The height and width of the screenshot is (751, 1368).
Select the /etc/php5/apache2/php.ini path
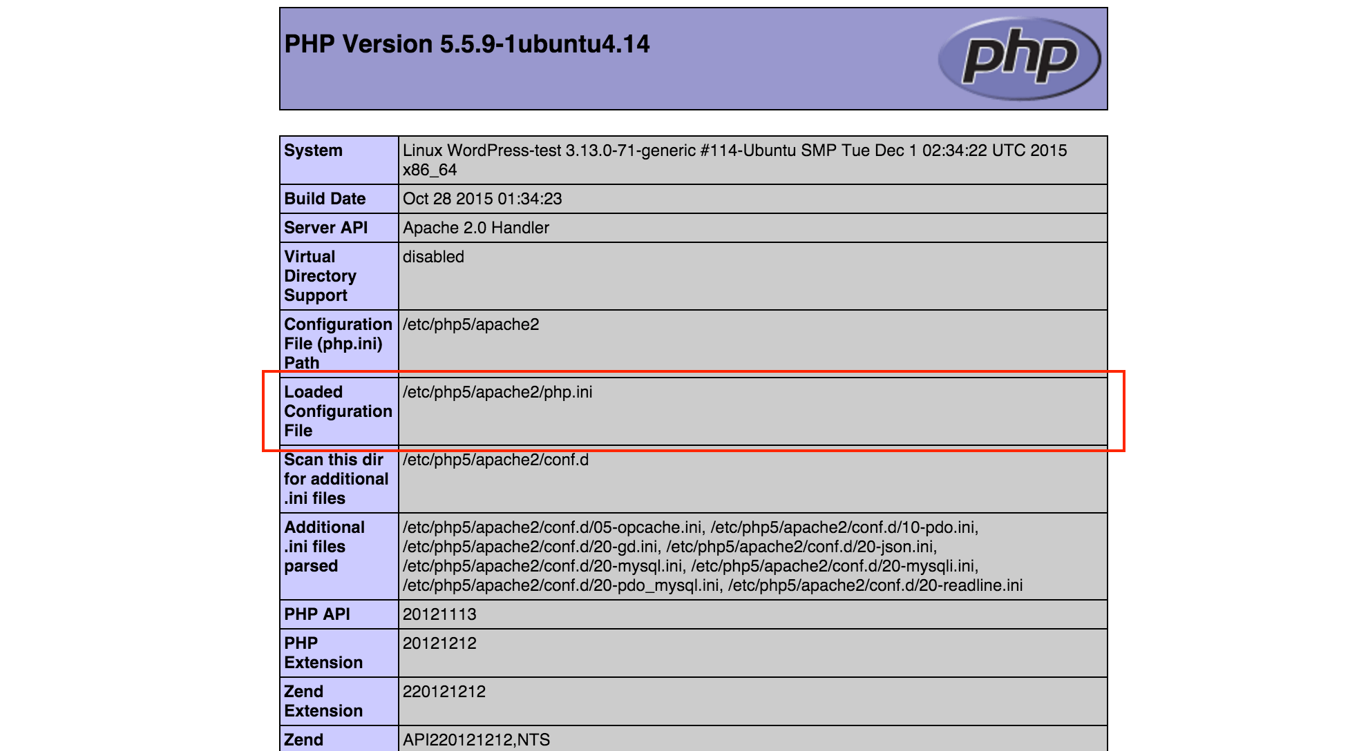tap(499, 392)
